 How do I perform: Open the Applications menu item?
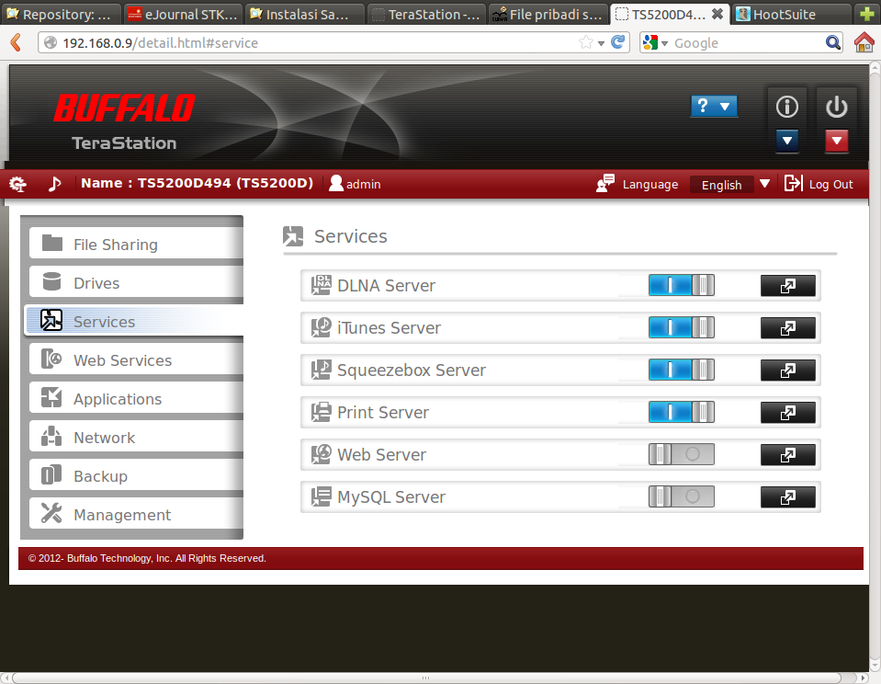coord(136,399)
